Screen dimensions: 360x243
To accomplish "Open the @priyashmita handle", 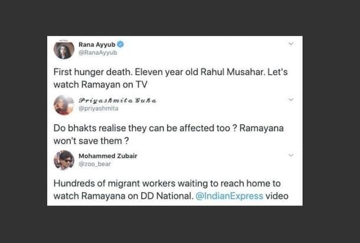I will pos(99,108).
